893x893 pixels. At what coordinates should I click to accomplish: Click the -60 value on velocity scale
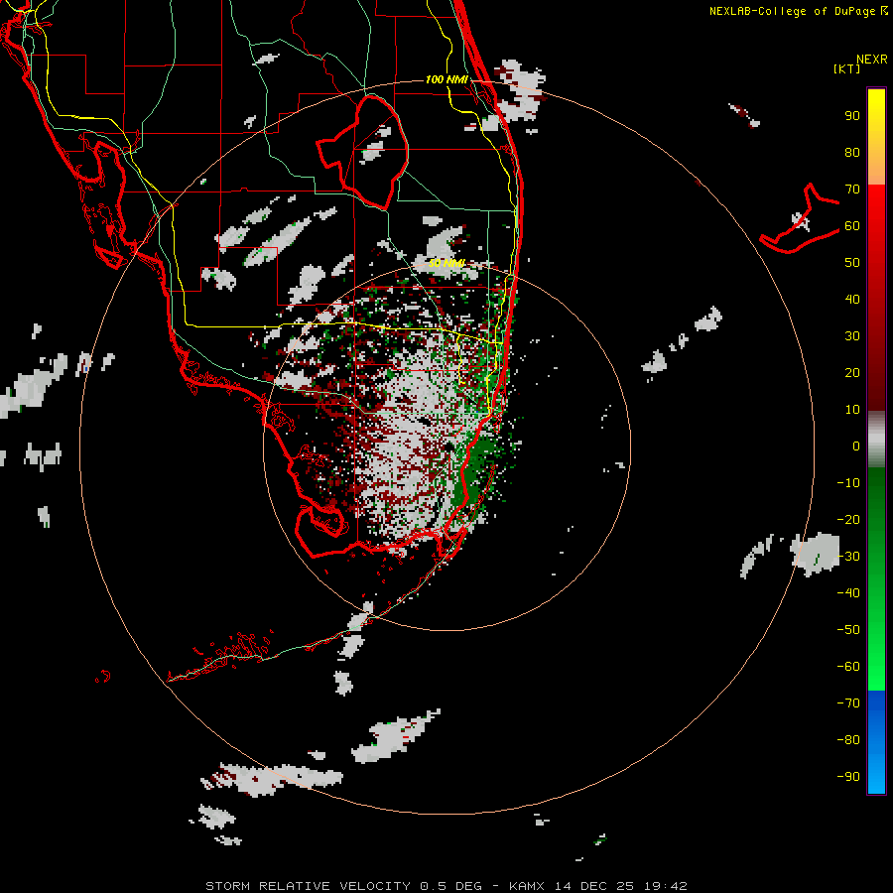(x=848, y=667)
